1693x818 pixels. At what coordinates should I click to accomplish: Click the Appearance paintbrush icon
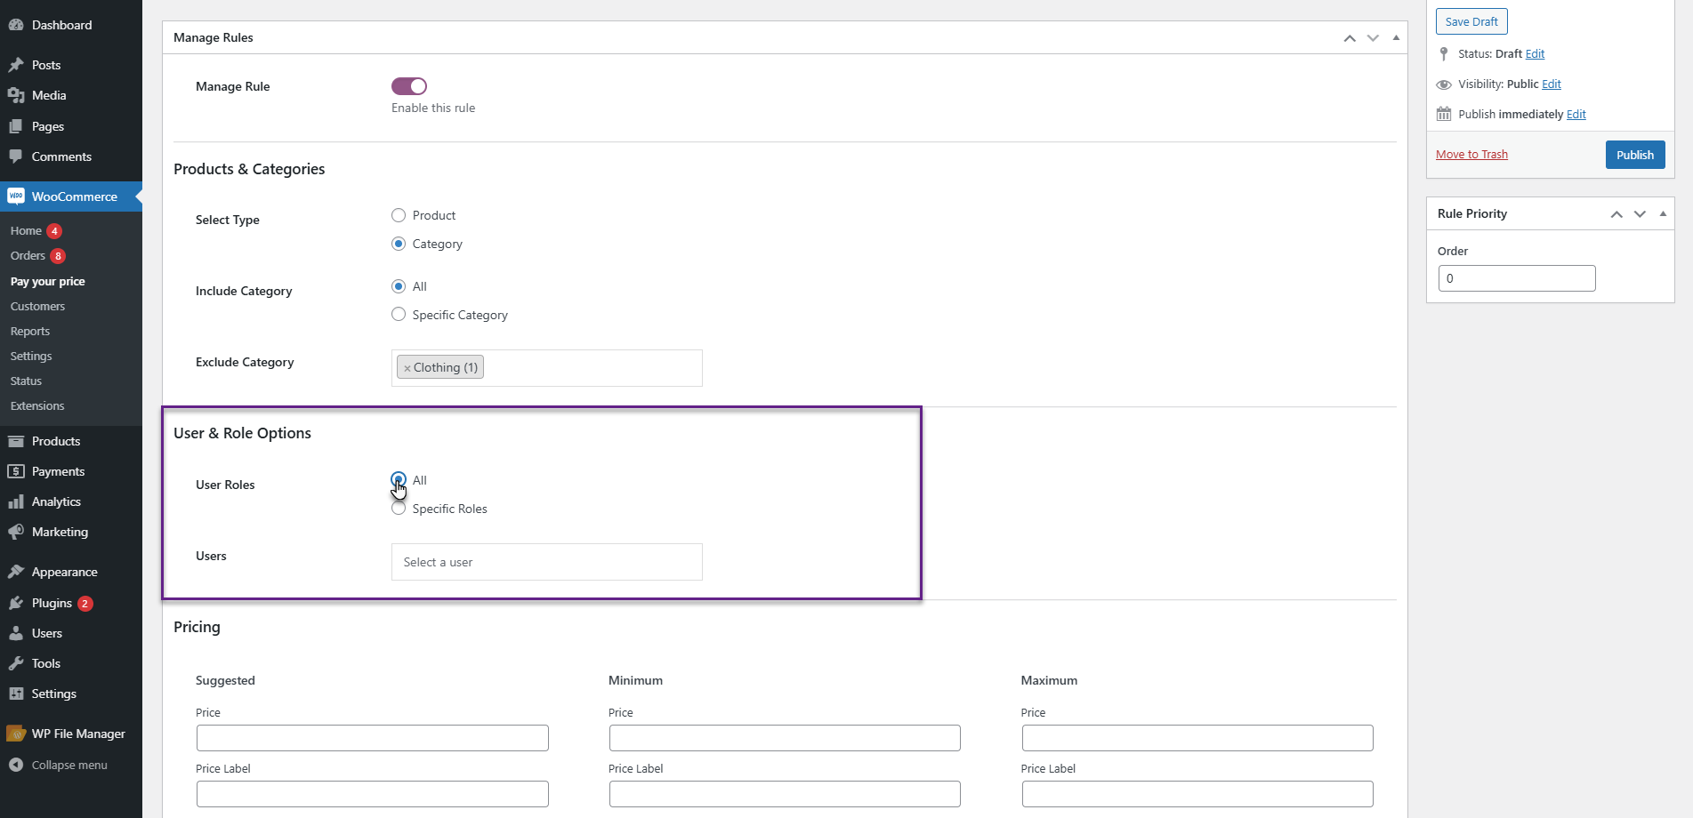[16, 572]
